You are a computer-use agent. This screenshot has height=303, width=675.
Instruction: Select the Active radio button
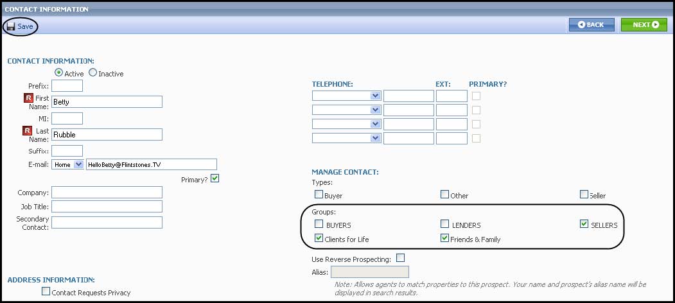[x=59, y=73]
